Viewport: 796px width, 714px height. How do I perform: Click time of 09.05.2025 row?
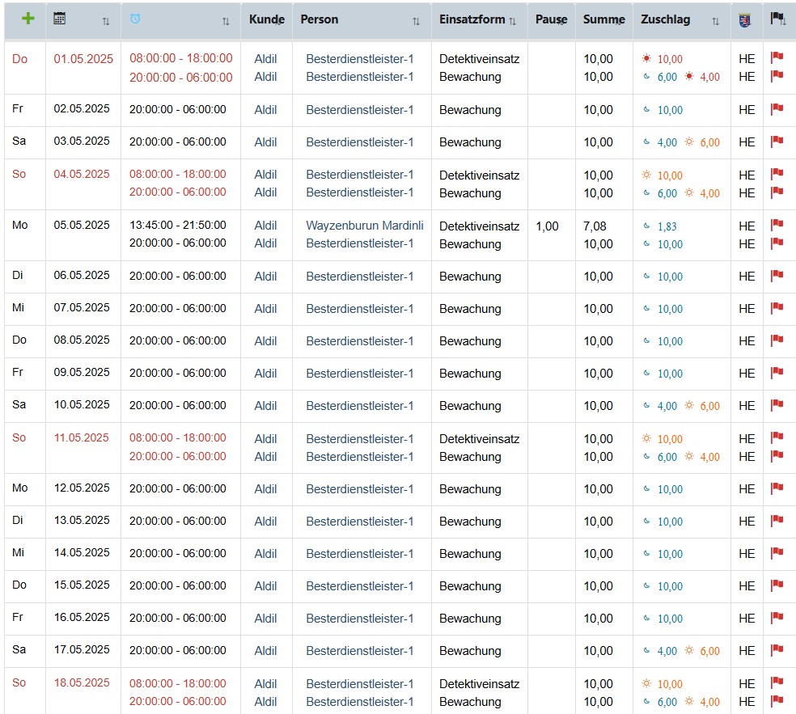coord(178,373)
